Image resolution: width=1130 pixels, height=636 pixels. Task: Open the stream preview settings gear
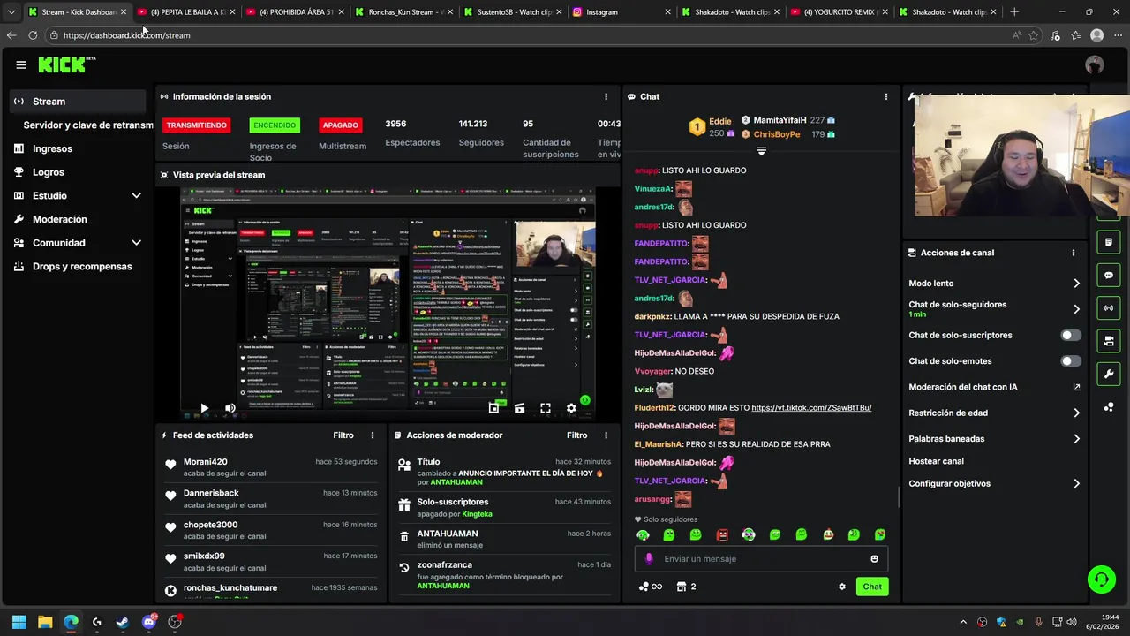coord(571,408)
